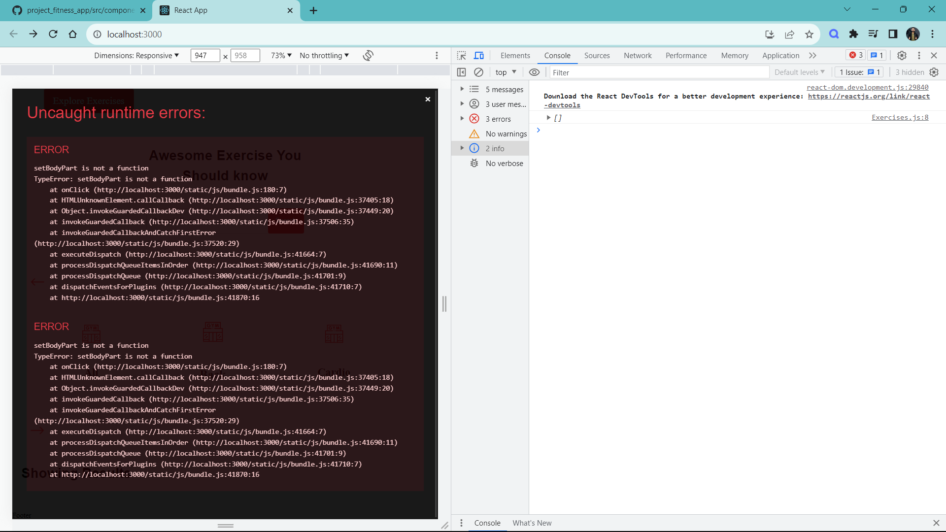Viewport: 946px width, 532px height.
Task: Open the Default levels dropdown
Action: pyautogui.click(x=799, y=72)
